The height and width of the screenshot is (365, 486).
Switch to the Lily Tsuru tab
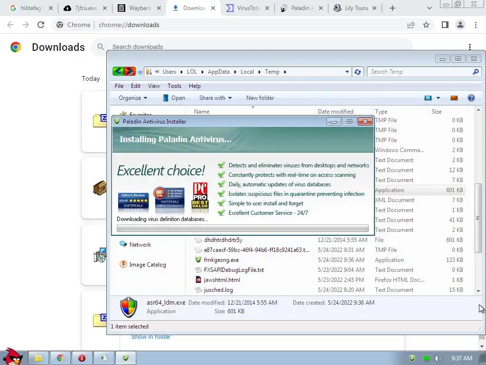point(355,8)
